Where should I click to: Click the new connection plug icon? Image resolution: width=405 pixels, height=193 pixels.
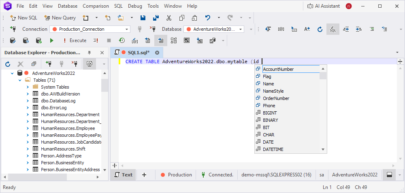[13, 29]
